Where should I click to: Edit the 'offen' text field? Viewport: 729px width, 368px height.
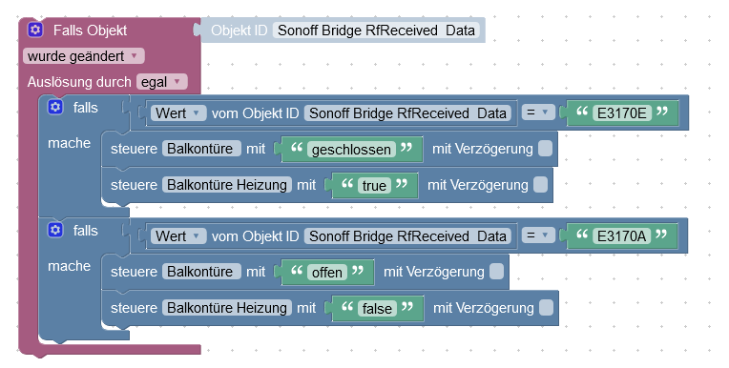click(x=327, y=273)
